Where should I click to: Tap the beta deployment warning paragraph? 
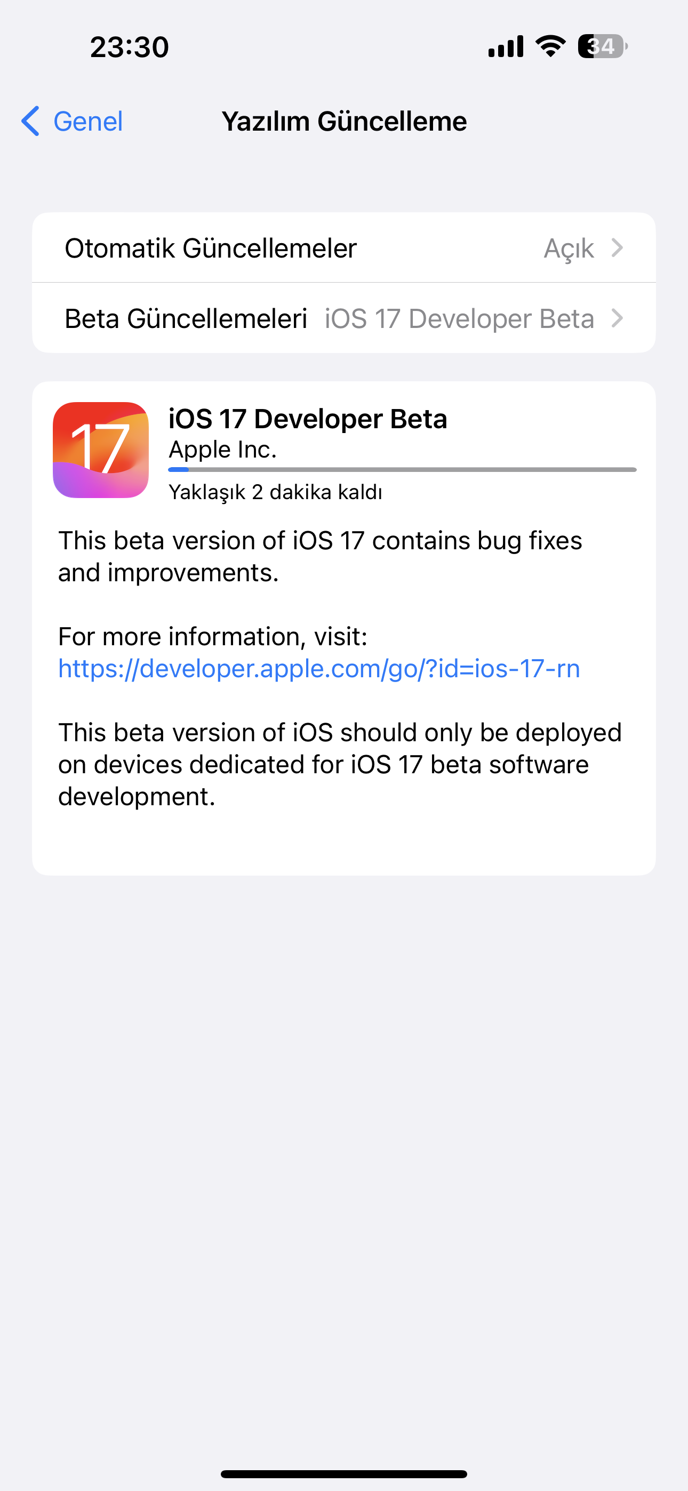[x=340, y=765]
